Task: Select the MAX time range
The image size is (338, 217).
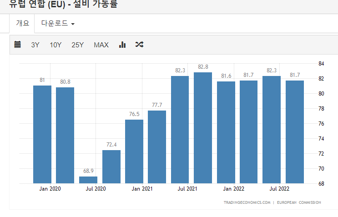Action: tap(101, 45)
